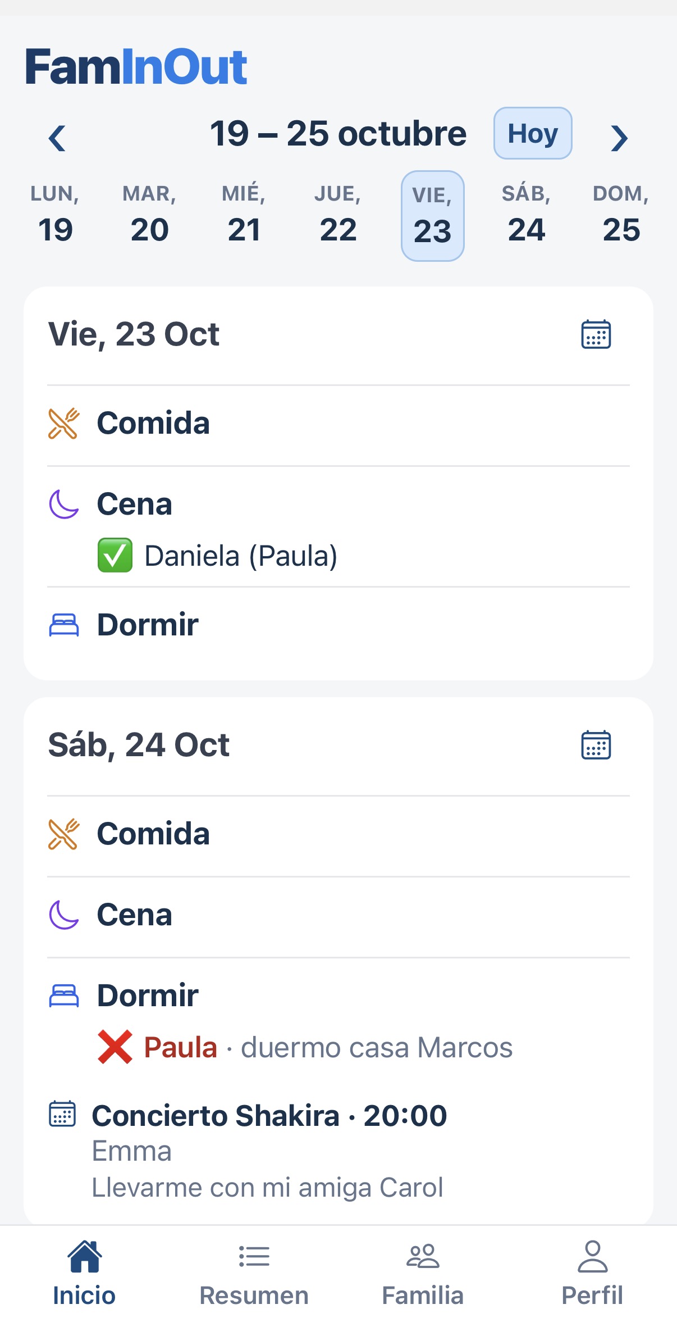Jump to today with Hoy button
The height and width of the screenshot is (1327, 677).
(533, 134)
